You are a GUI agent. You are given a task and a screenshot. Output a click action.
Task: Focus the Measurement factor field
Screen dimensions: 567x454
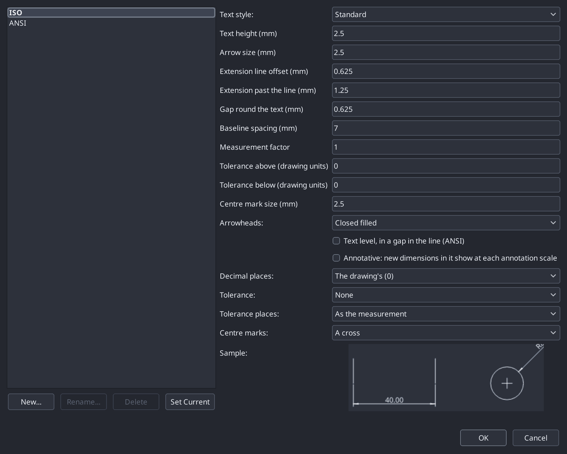point(446,147)
